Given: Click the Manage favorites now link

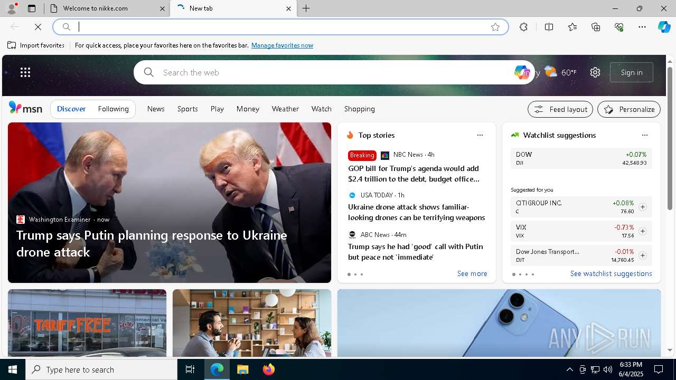Looking at the screenshot, I should pos(282,45).
